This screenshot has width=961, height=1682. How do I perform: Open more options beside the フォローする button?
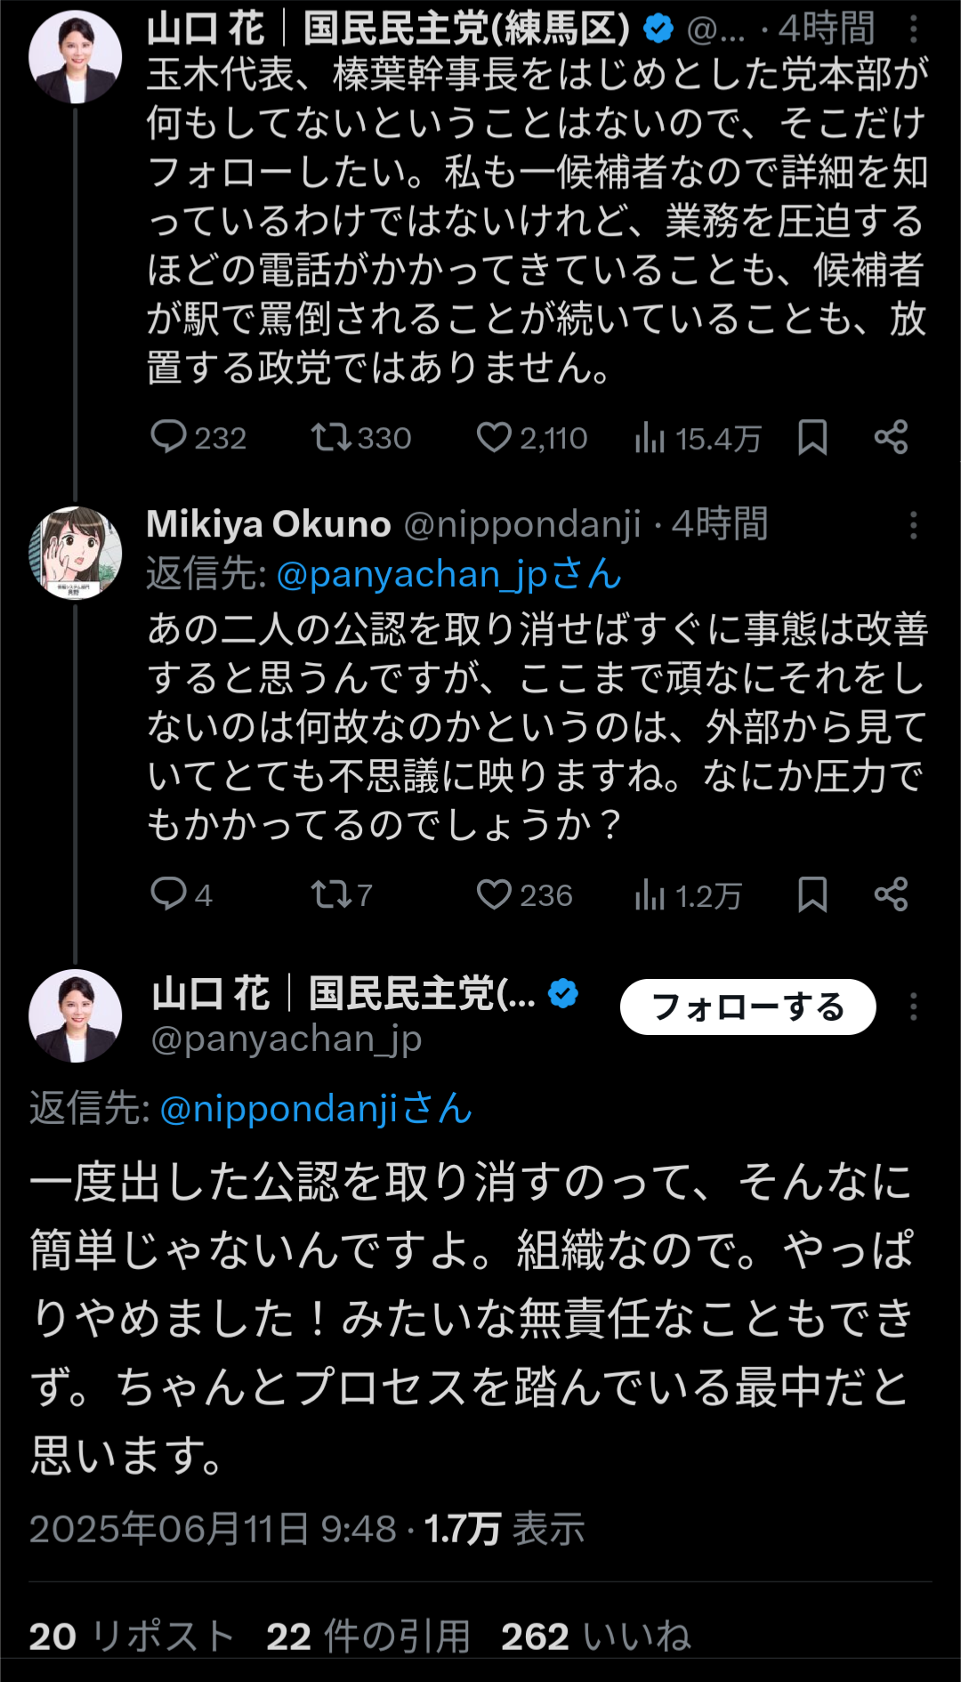pyautogui.click(x=913, y=1007)
